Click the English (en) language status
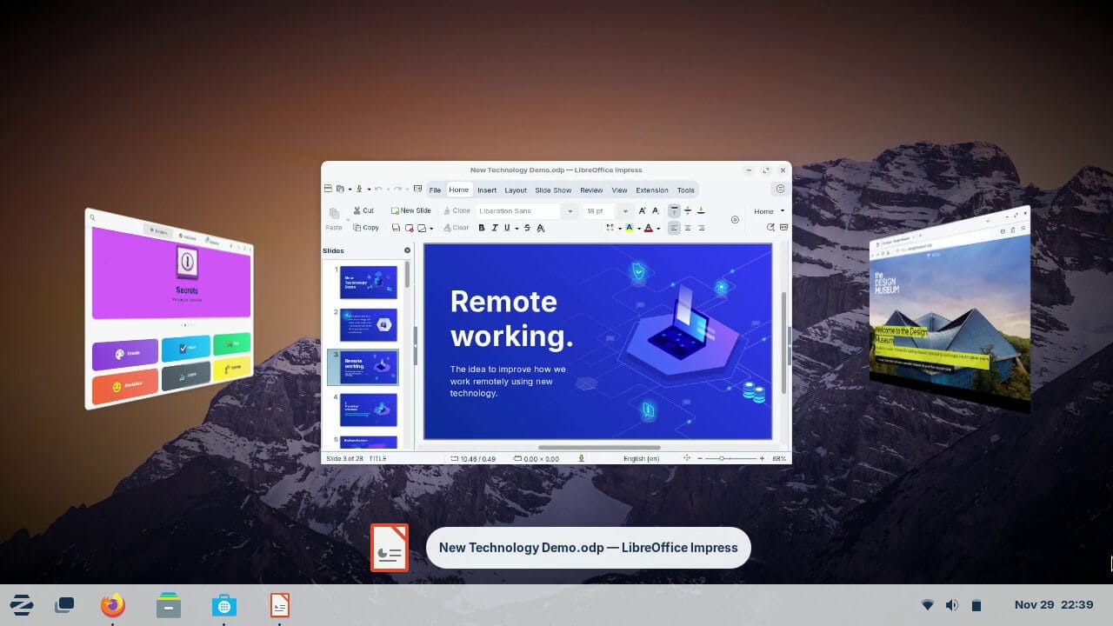The height and width of the screenshot is (626, 1113). coord(642,458)
